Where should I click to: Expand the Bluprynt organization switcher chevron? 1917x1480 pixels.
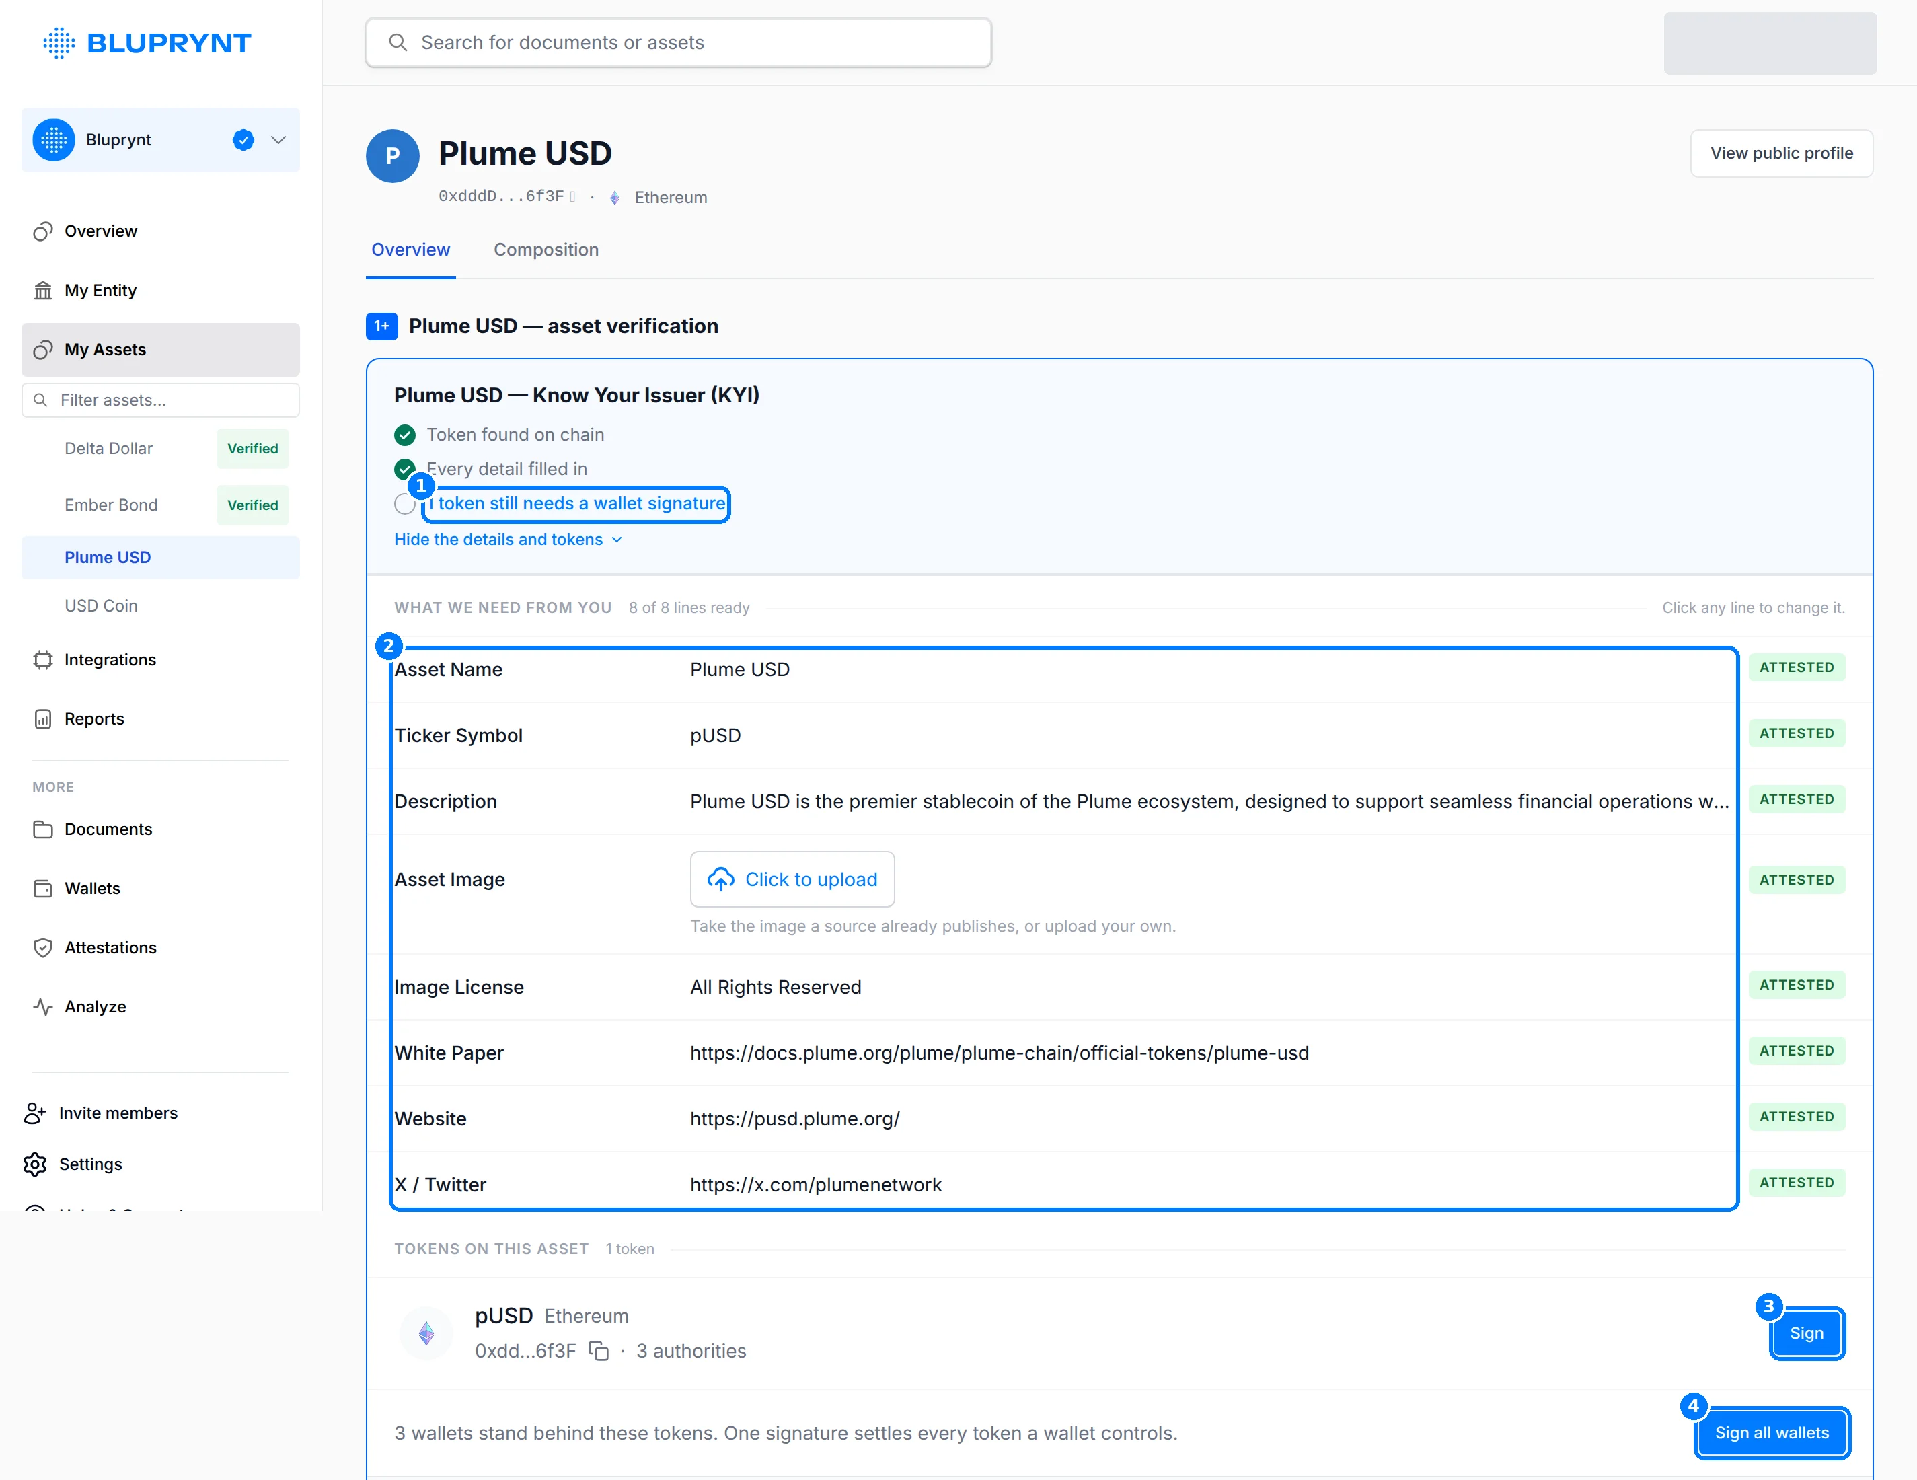point(278,139)
